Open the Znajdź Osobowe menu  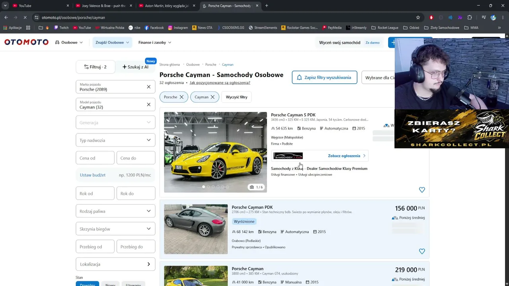point(112,43)
